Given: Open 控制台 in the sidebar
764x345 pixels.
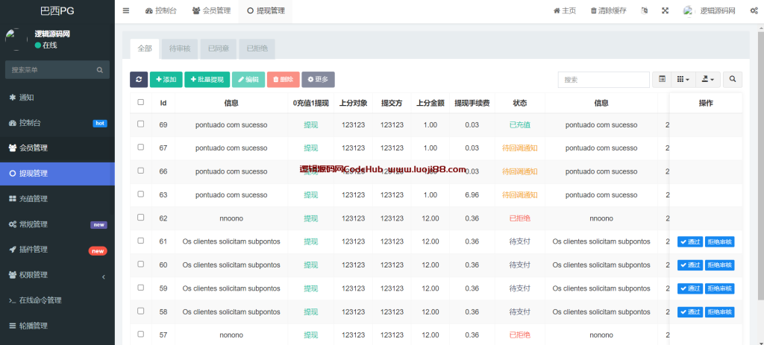Looking at the screenshot, I should (x=57, y=123).
